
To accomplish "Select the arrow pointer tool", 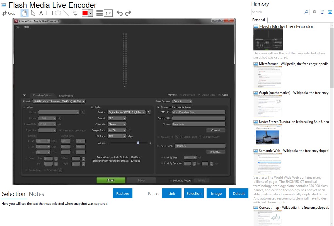I will tap(33, 13).
